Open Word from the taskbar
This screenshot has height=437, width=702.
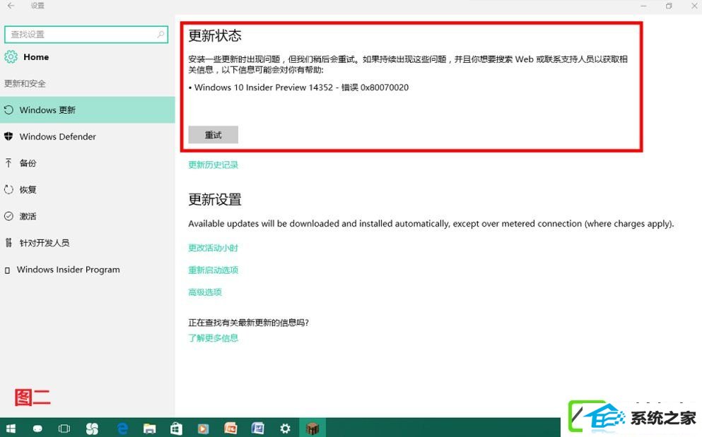click(258, 429)
